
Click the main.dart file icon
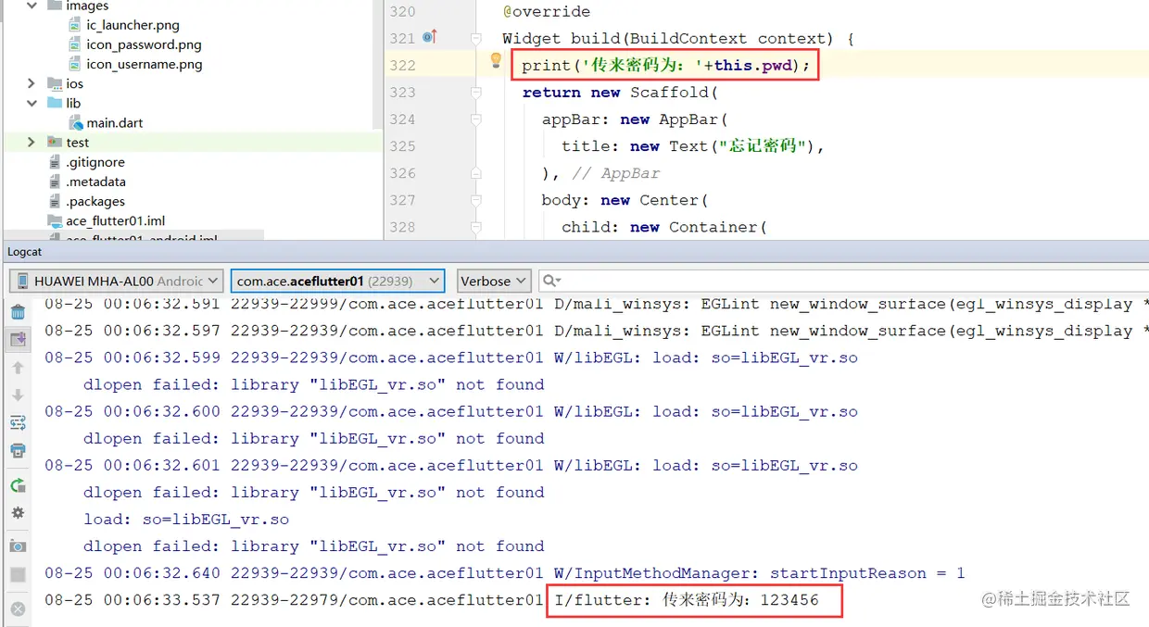pos(76,122)
